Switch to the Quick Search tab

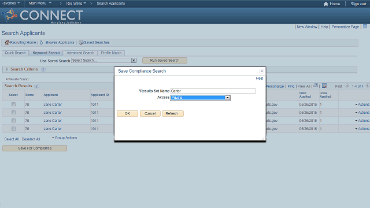pos(16,53)
